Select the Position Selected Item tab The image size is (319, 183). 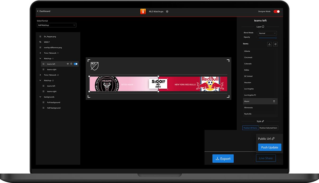tap(268, 128)
